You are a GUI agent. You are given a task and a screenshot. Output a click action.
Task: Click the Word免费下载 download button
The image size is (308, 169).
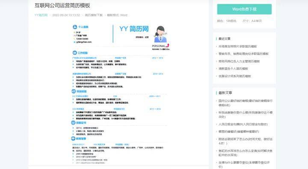(x=244, y=9)
